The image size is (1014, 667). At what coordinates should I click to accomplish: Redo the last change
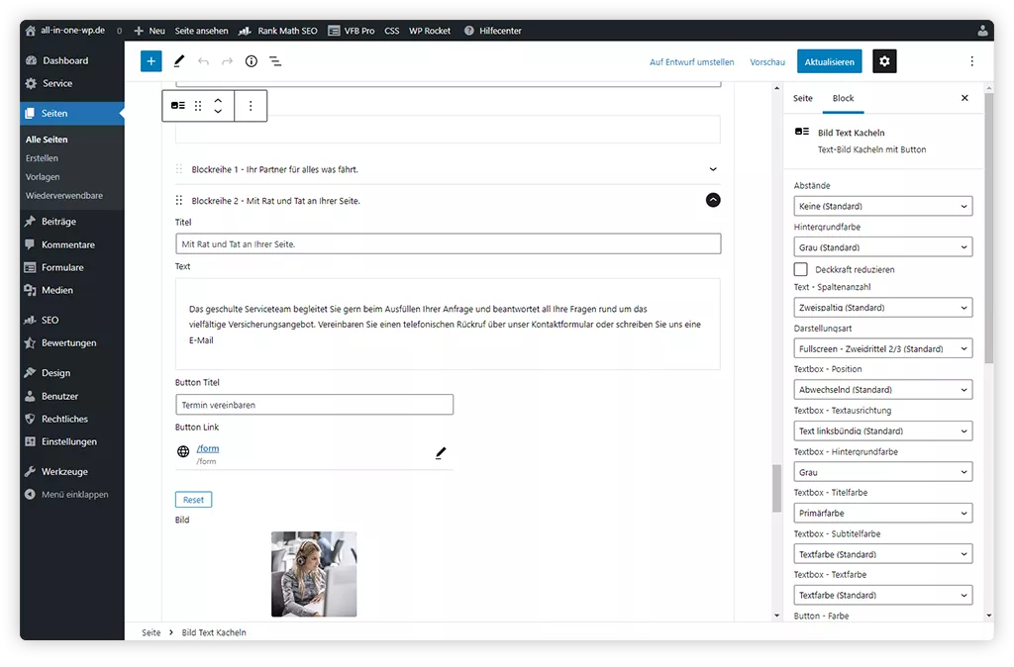pyautogui.click(x=225, y=60)
